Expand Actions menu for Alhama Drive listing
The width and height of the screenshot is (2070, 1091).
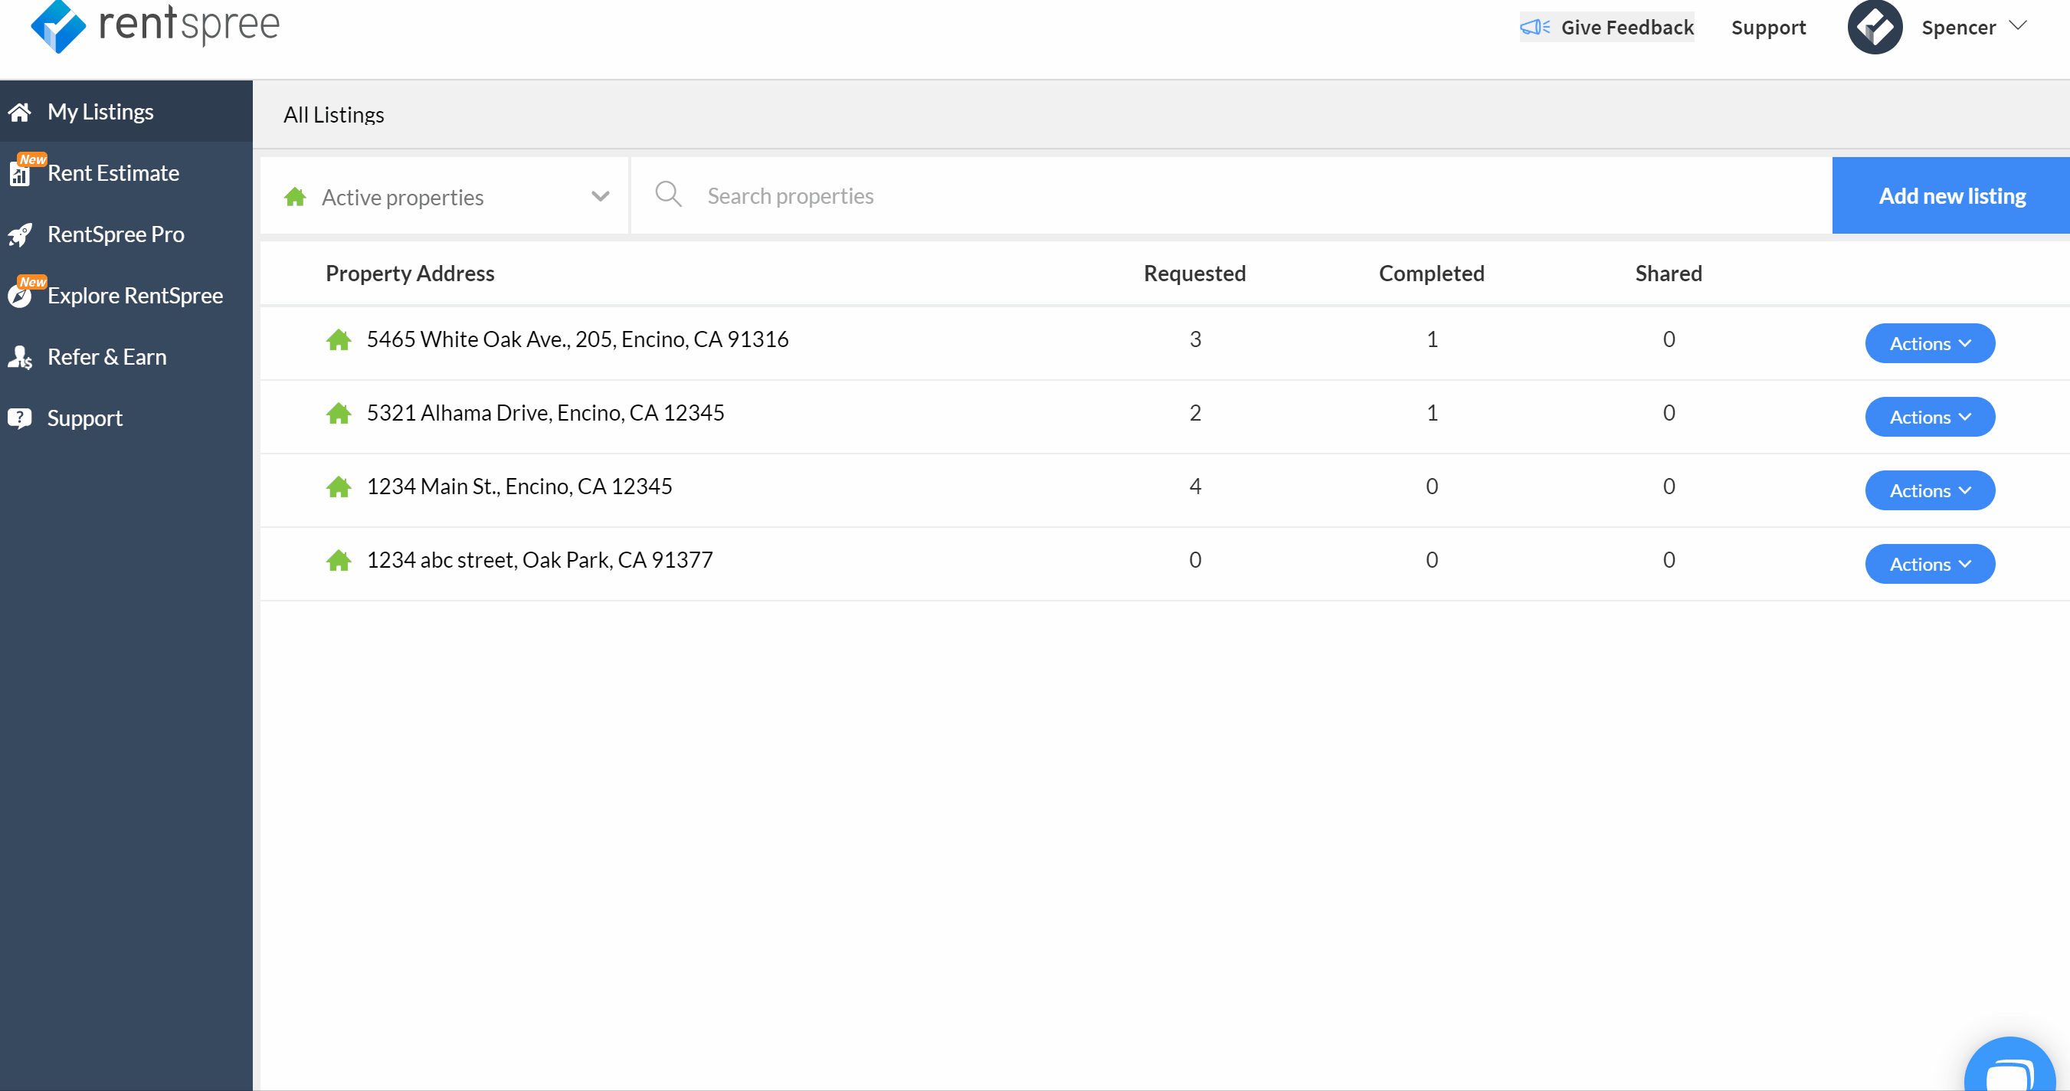coord(1928,416)
